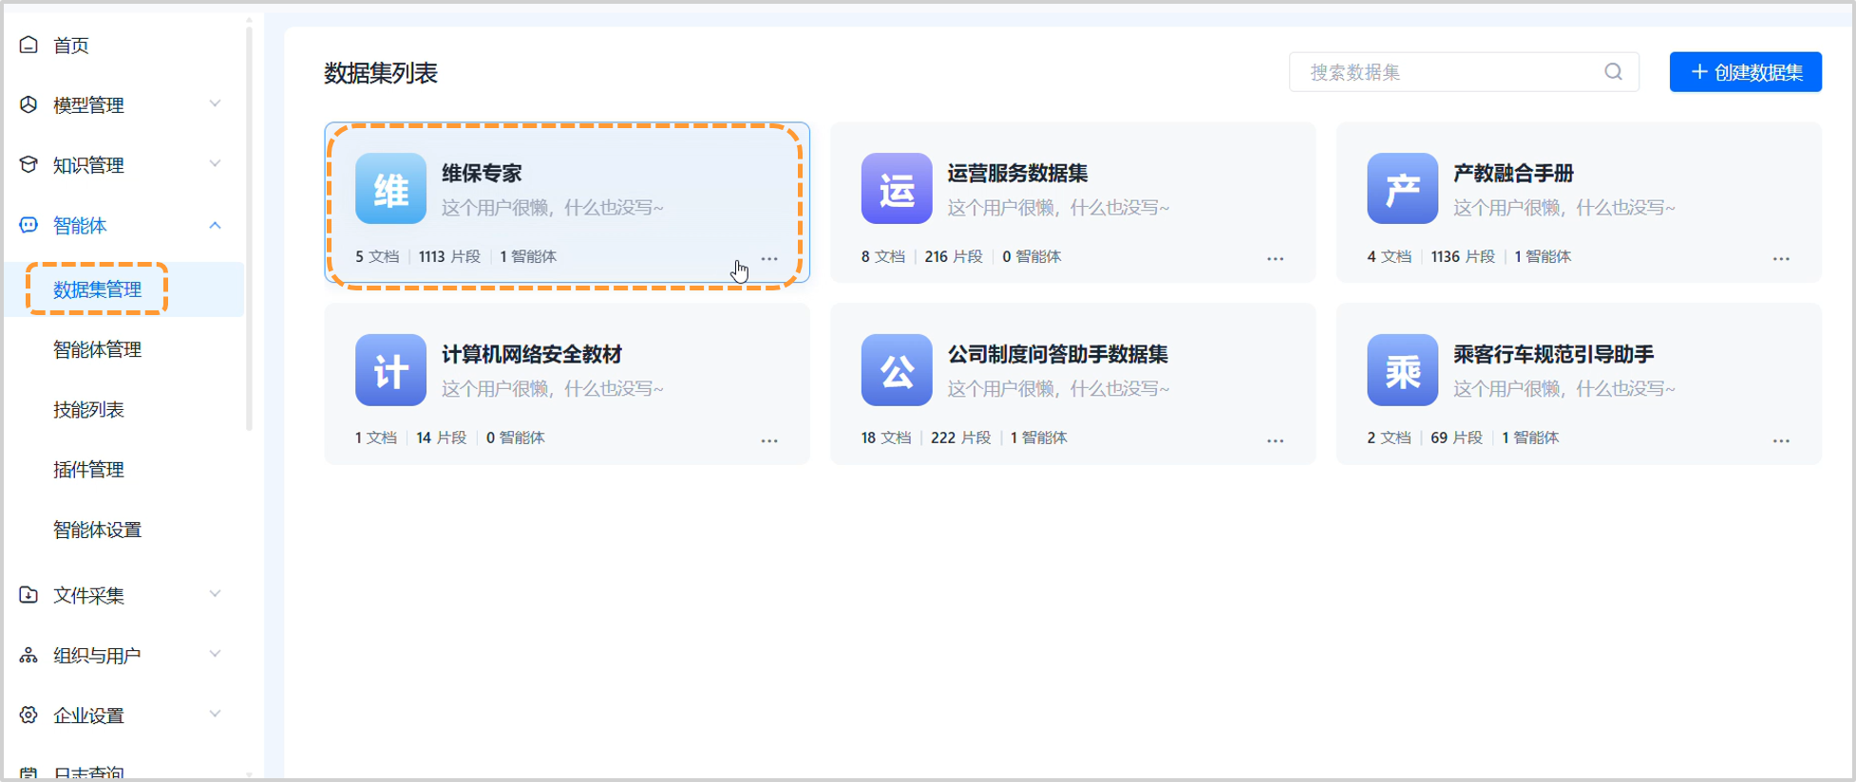Click 这个用户很懒 description on 运营服务数据集
The image size is (1856, 782).
click(1058, 207)
